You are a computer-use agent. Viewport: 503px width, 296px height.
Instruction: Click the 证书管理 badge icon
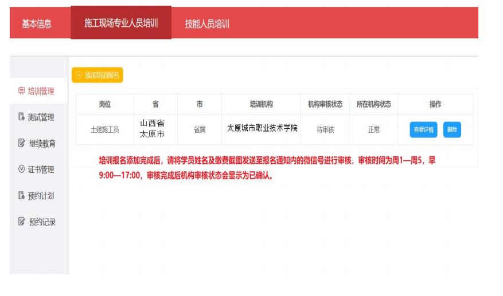click(21, 169)
